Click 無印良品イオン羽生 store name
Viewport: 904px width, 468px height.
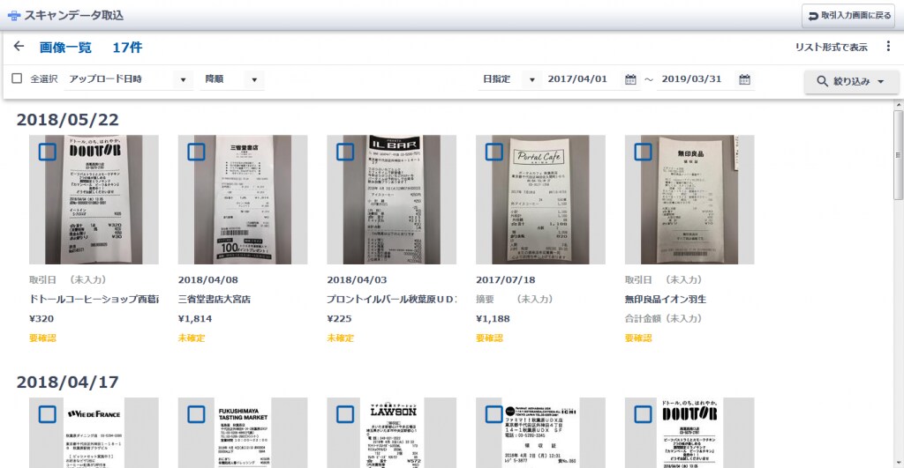coord(666,300)
